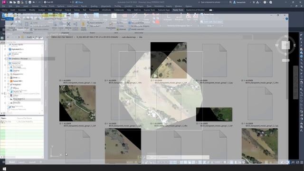Viewport: 304px width, 171px height.
Task: Click the Share button in title bar
Action: point(79,2)
